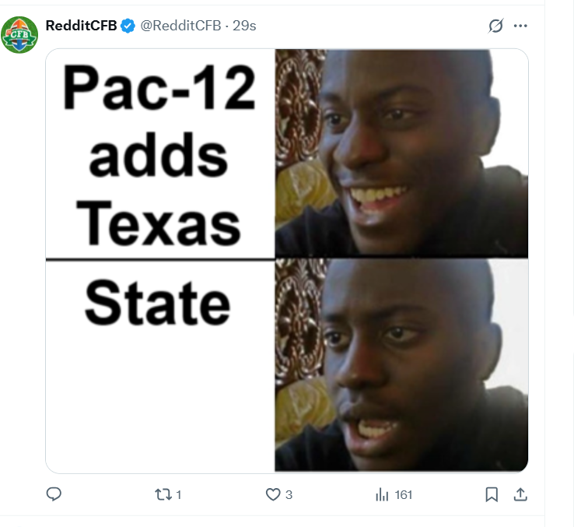Click the Grok explain post icon

[x=496, y=26]
